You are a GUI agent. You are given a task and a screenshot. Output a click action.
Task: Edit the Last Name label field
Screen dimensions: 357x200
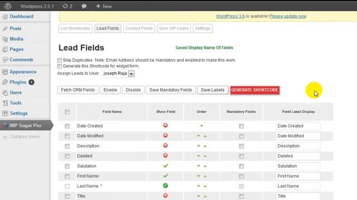tap(298, 186)
